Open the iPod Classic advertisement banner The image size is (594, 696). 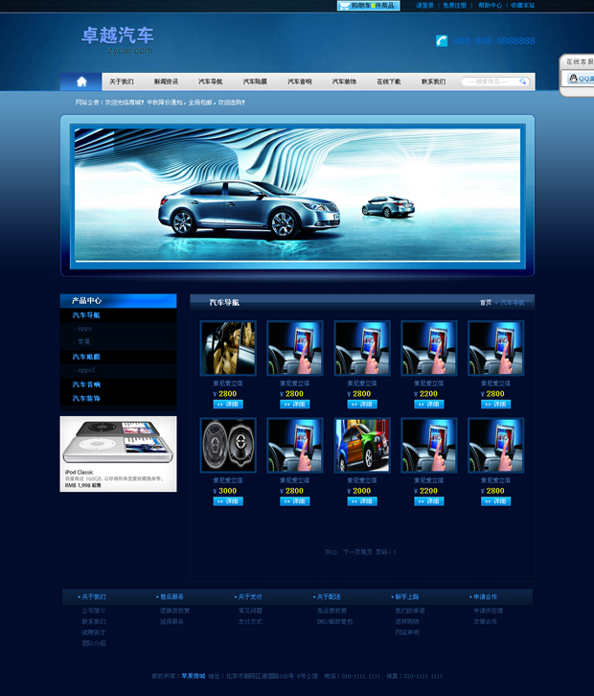coord(118,453)
